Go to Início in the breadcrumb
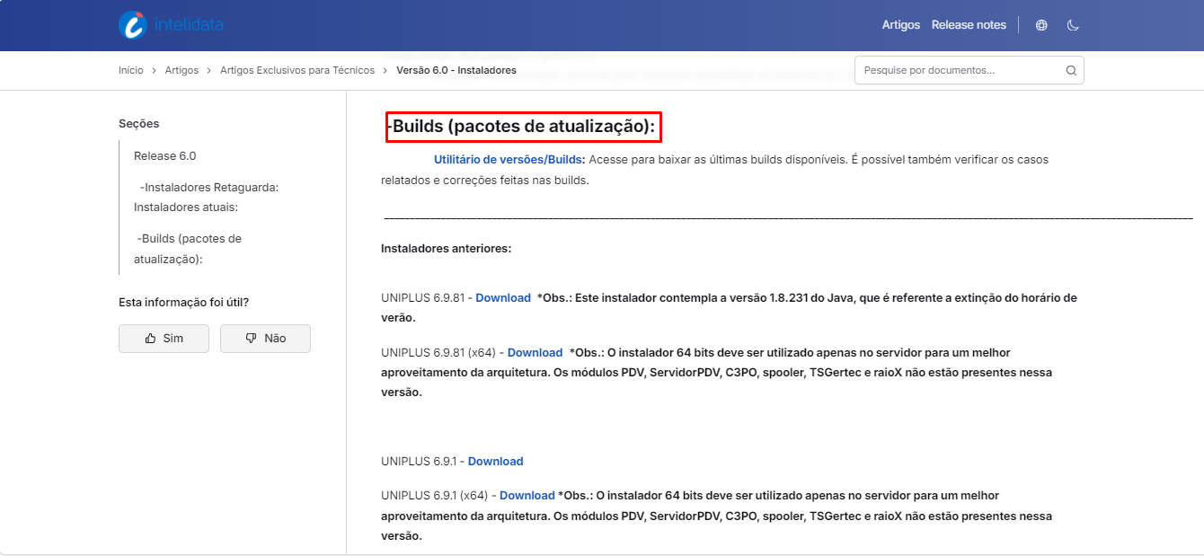 click(x=131, y=70)
